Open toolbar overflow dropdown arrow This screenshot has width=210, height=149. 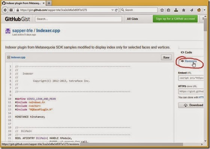[x=204, y=10]
